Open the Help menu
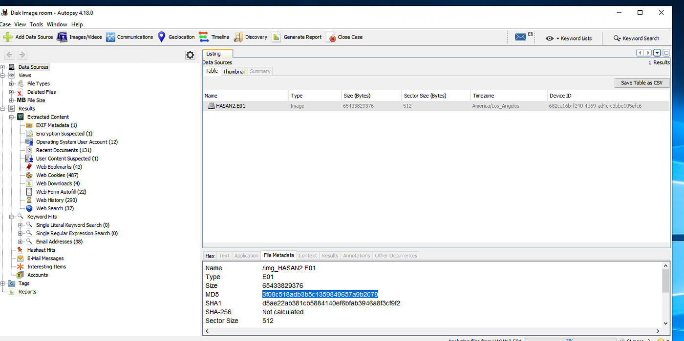 click(77, 24)
